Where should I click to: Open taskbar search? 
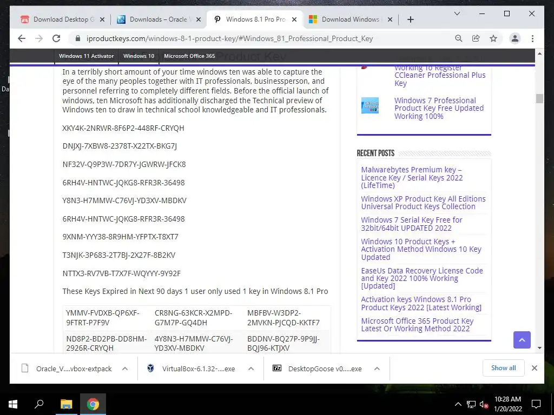point(39,404)
